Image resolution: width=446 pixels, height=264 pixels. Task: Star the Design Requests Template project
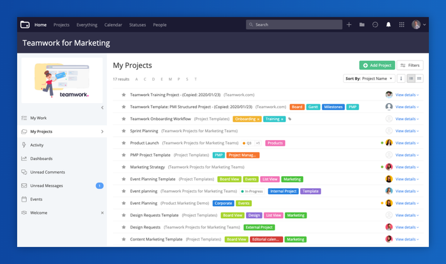tap(124, 215)
